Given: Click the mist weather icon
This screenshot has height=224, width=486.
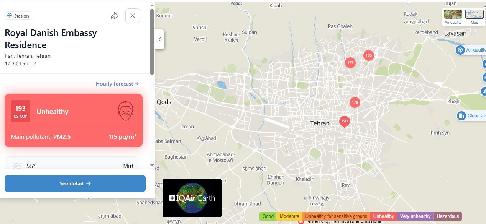Looking at the screenshot, I should click(x=17, y=166).
